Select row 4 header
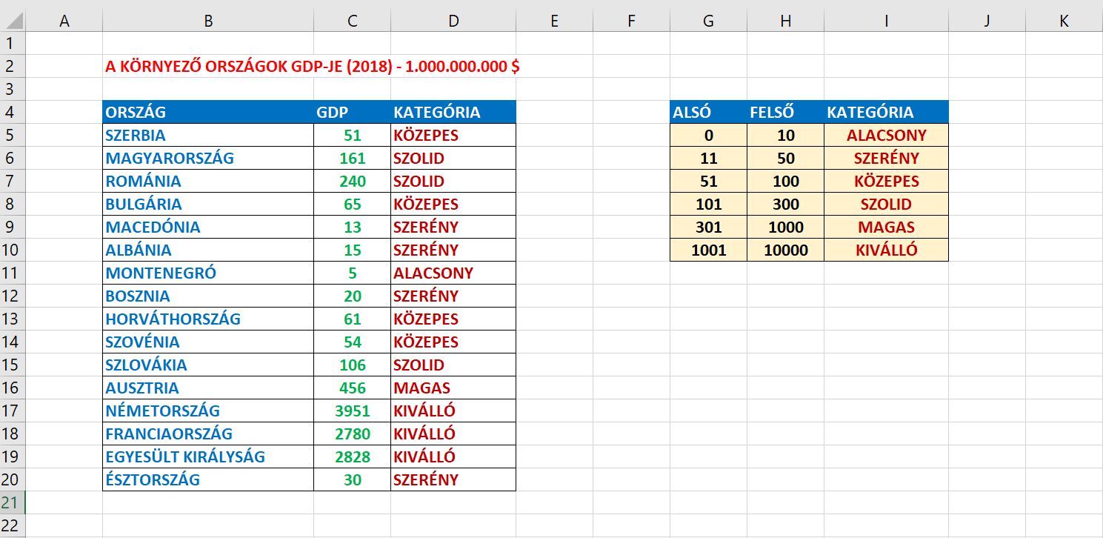Viewport: 1103px width, 538px height. [x=13, y=112]
